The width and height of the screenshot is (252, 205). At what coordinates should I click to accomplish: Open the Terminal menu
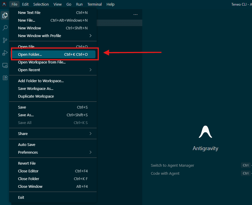(95, 4)
